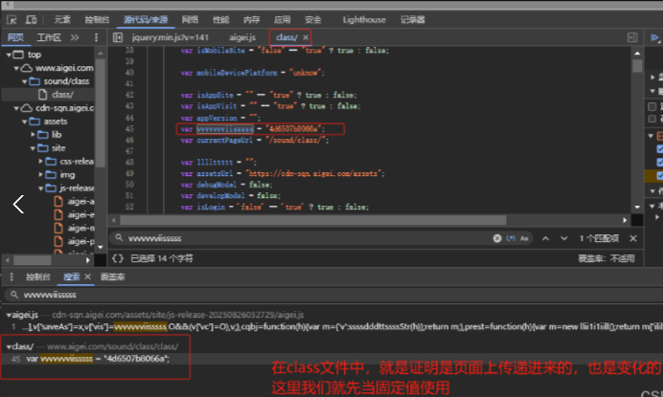Viewport: 663px width, 397px height.
Task: Show more navigator tabs chevron
Action: 75,37
